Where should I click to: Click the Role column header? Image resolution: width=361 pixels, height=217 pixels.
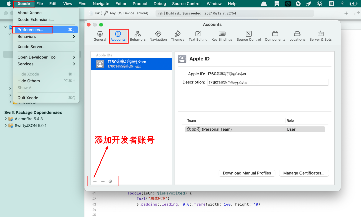(x=290, y=120)
